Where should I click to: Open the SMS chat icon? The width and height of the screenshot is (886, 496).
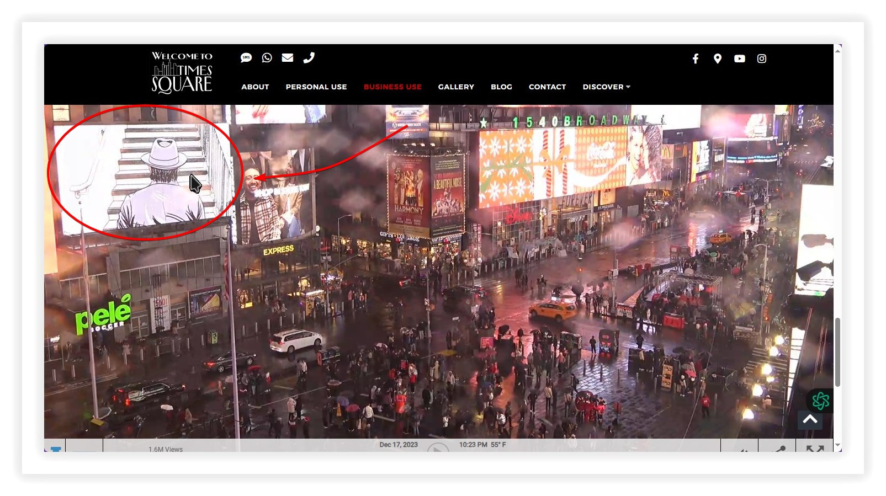click(246, 57)
